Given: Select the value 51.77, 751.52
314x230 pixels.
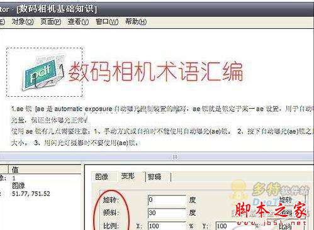Looking at the screenshot, I should click(x=31, y=194).
